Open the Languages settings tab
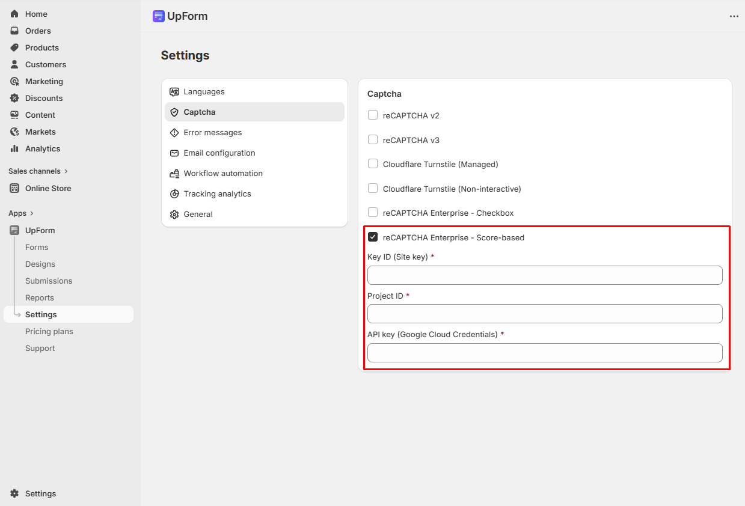Viewport: 745px width, 506px height. pos(254,92)
